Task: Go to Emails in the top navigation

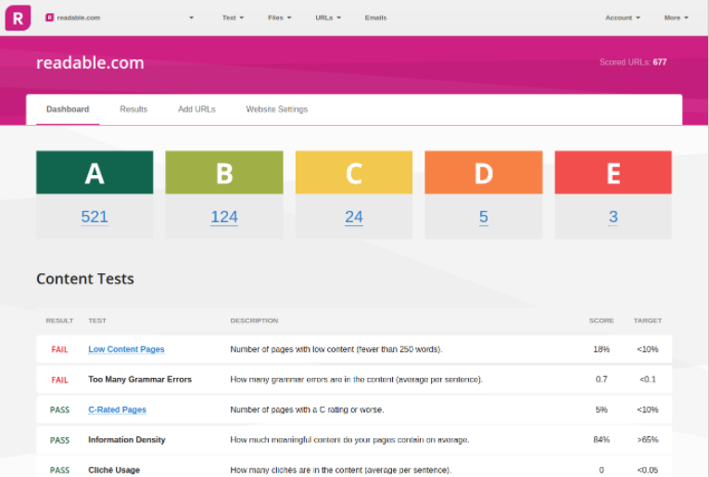Action: 375,18
